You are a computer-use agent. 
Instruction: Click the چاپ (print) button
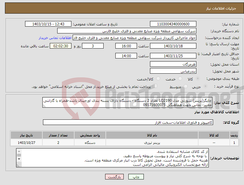point(136,177)
